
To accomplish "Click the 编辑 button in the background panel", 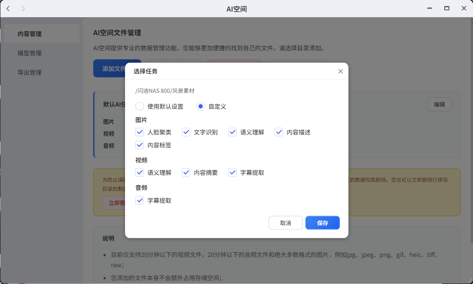I will coord(439,104).
